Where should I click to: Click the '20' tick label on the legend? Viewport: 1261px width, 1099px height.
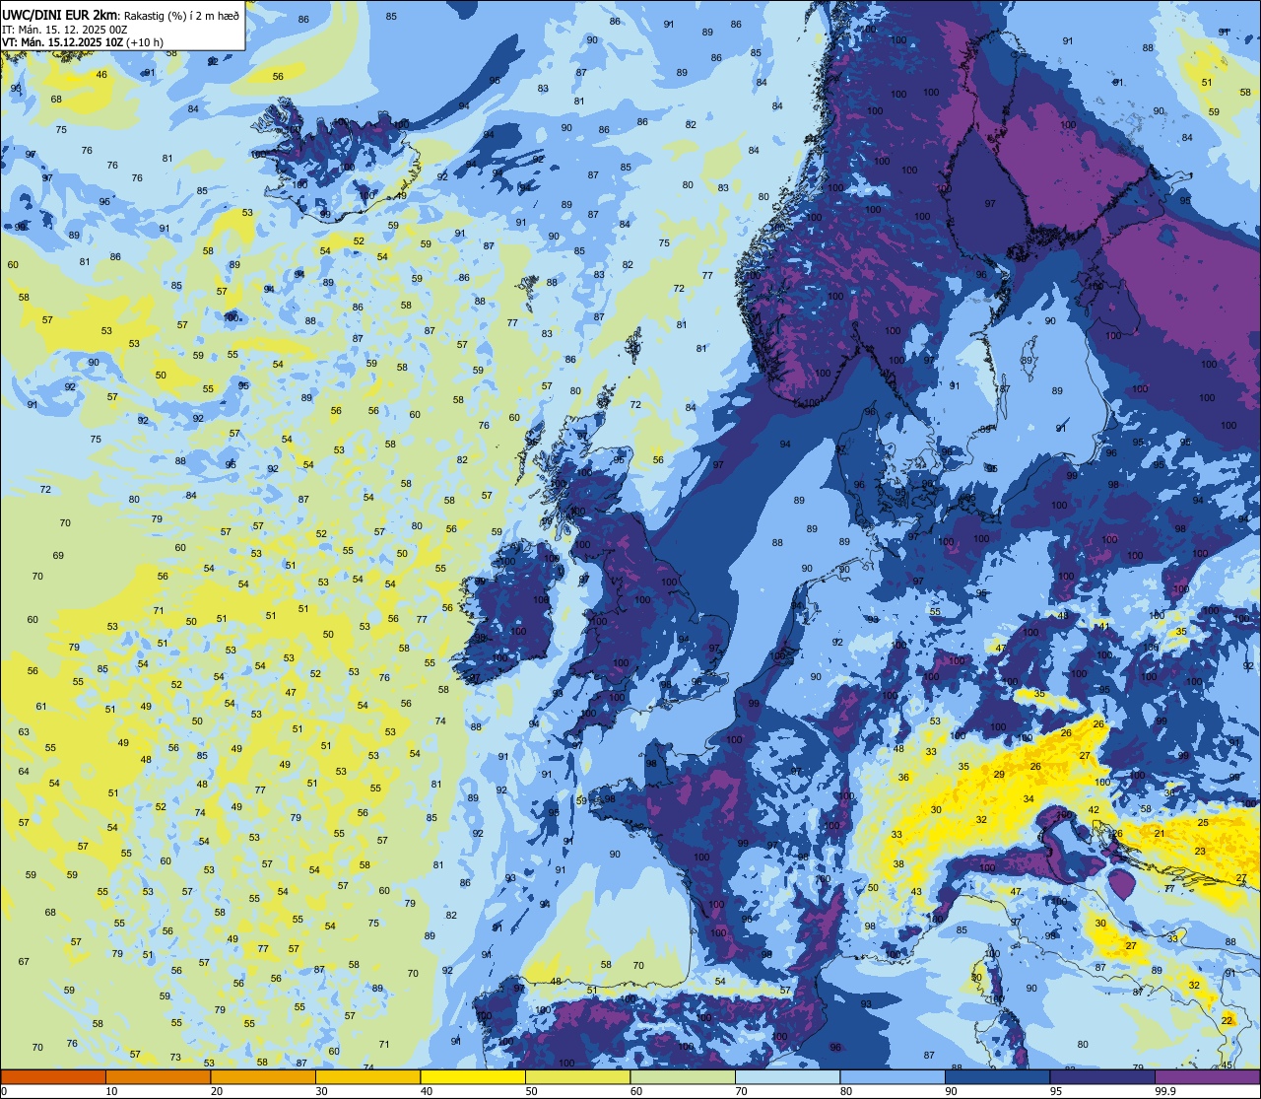[x=217, y=1091]
